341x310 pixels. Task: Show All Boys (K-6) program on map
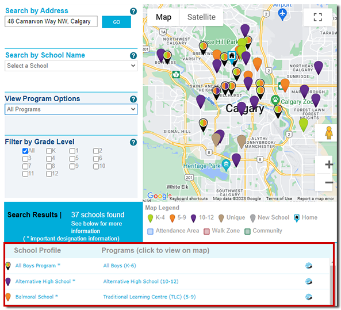(120, 266)
